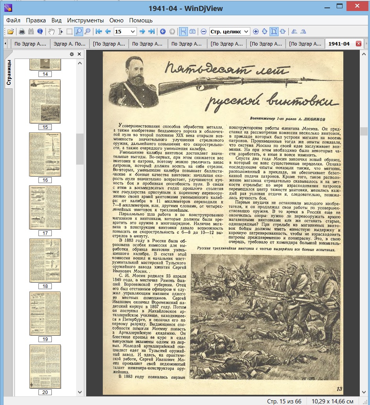Click the greyed-out forward navigation arrow

pyautogui.click(x=172, y=31)
